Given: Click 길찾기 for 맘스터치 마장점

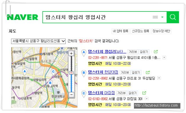Looking at the screenshot, I should [x=132, y=93].
